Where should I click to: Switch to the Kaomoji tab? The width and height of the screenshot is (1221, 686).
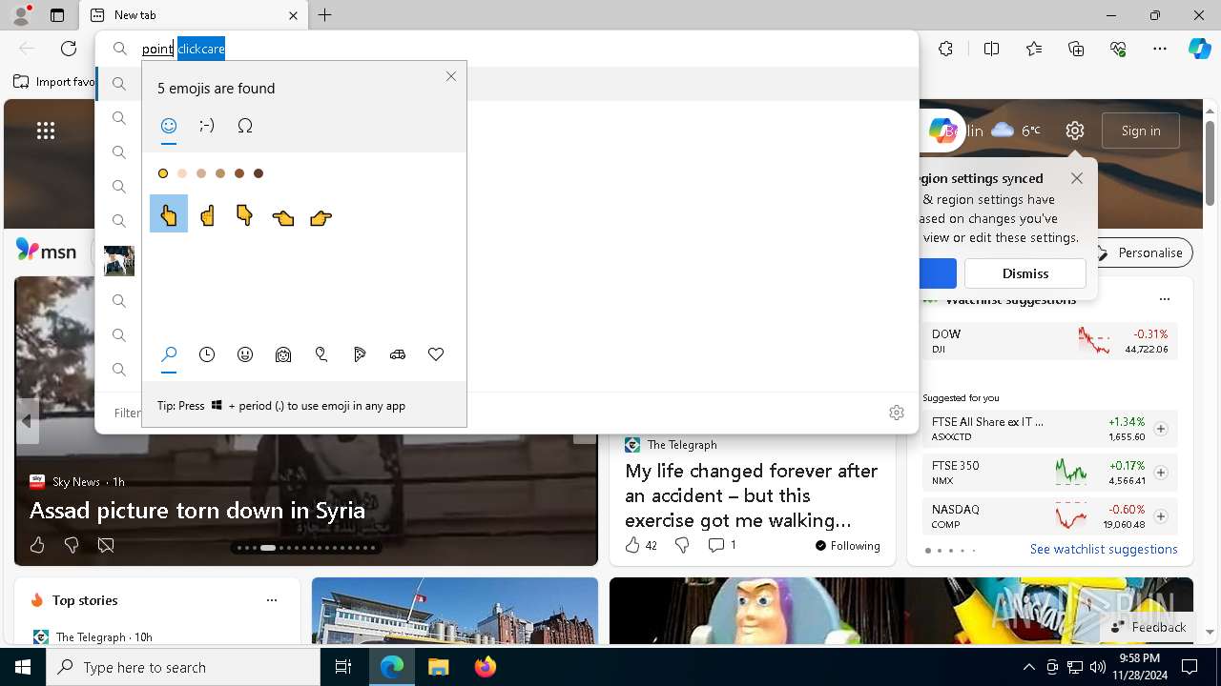(207, 126)
